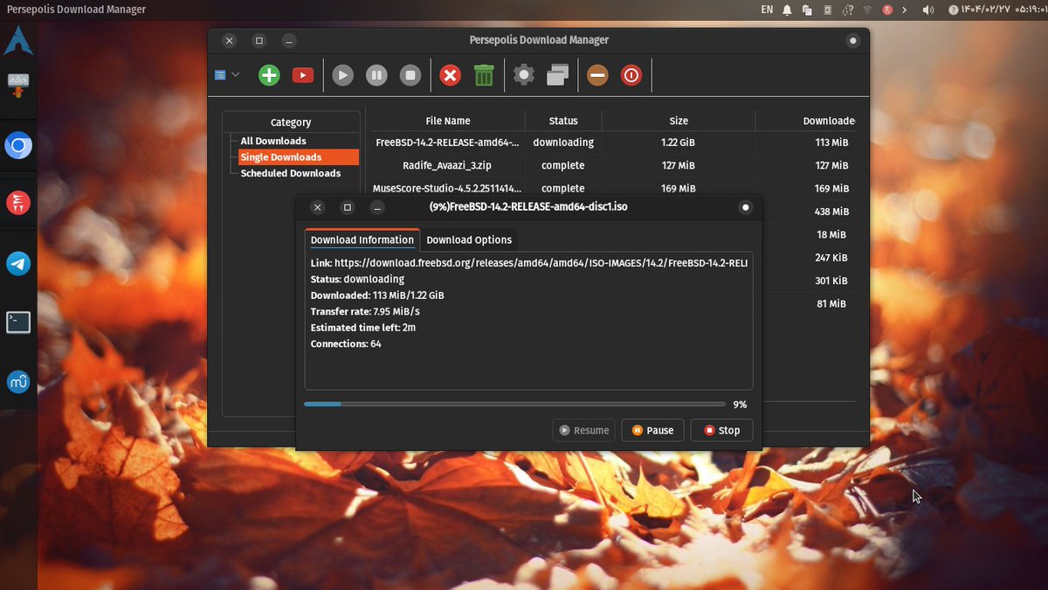Sort by the Size column header
Image resolution: width=1048 pixels, height=590 pixels.
pos(679,121)
